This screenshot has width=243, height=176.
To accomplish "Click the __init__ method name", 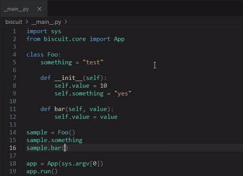I will (x=69, y=78).
